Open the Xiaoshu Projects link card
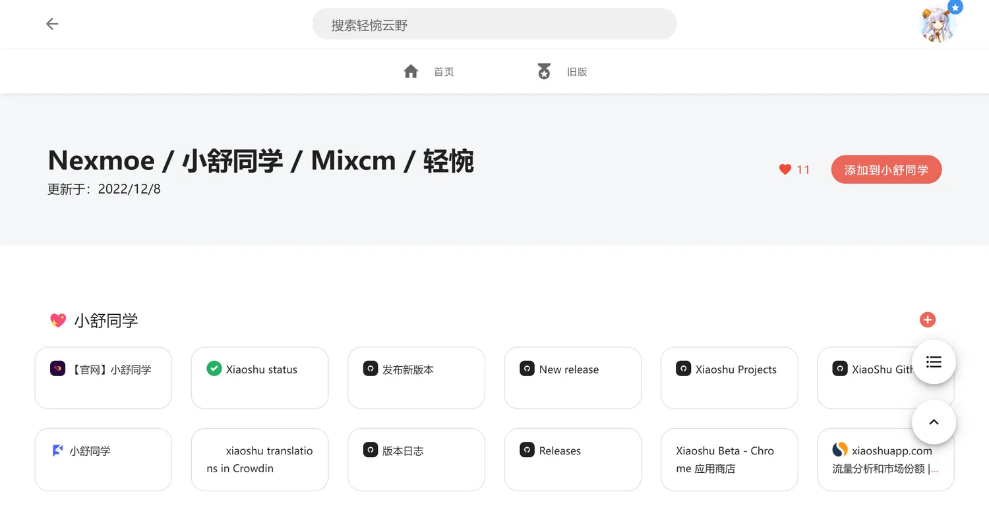989x519 pixels. tap(729, 378)
